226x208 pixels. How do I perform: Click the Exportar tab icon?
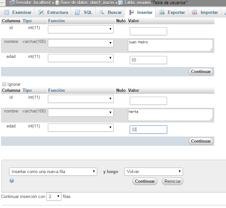click(x=162, y=12)
